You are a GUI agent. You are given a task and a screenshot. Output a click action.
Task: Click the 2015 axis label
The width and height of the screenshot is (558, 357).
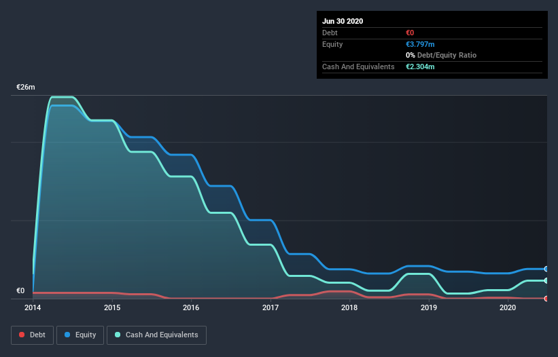112,307
